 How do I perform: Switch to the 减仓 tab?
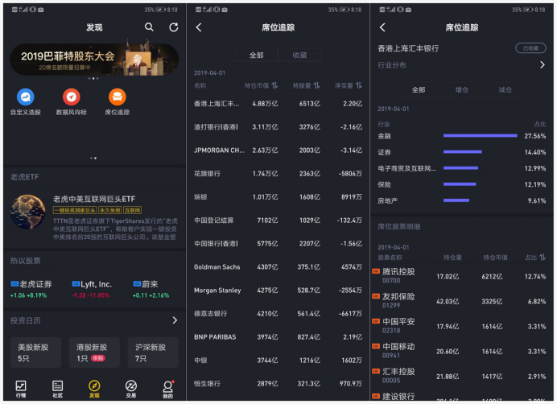505,90
